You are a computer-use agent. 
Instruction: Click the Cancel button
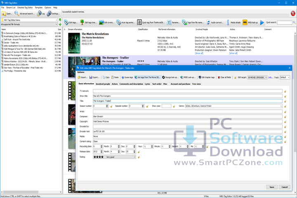(x=285, y=187)
